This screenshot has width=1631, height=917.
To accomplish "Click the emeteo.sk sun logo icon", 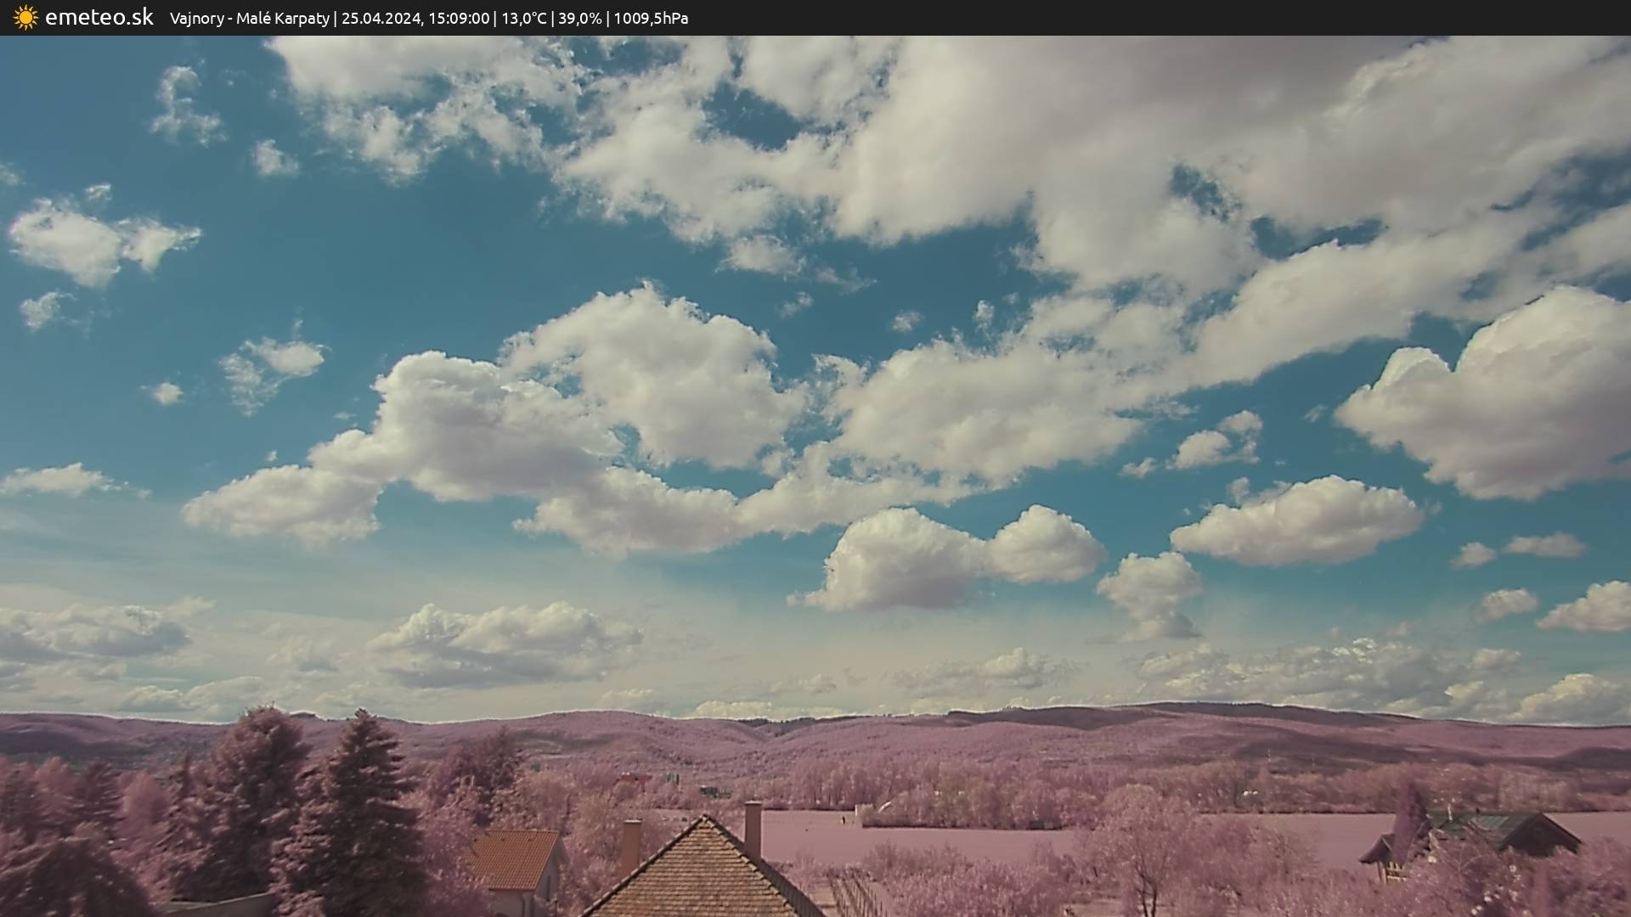I will (25, 18).
